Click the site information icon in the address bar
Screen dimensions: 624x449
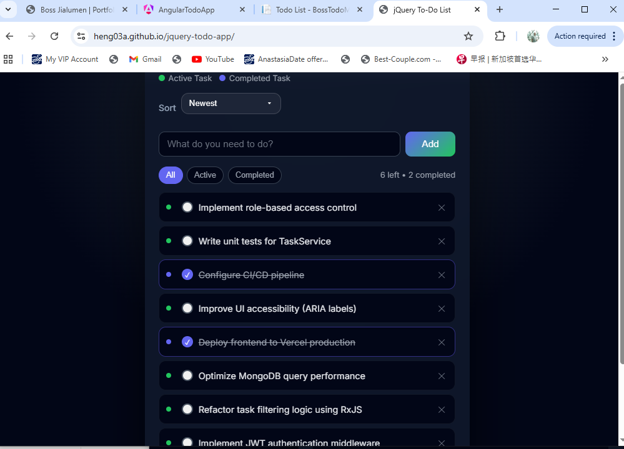81,37
